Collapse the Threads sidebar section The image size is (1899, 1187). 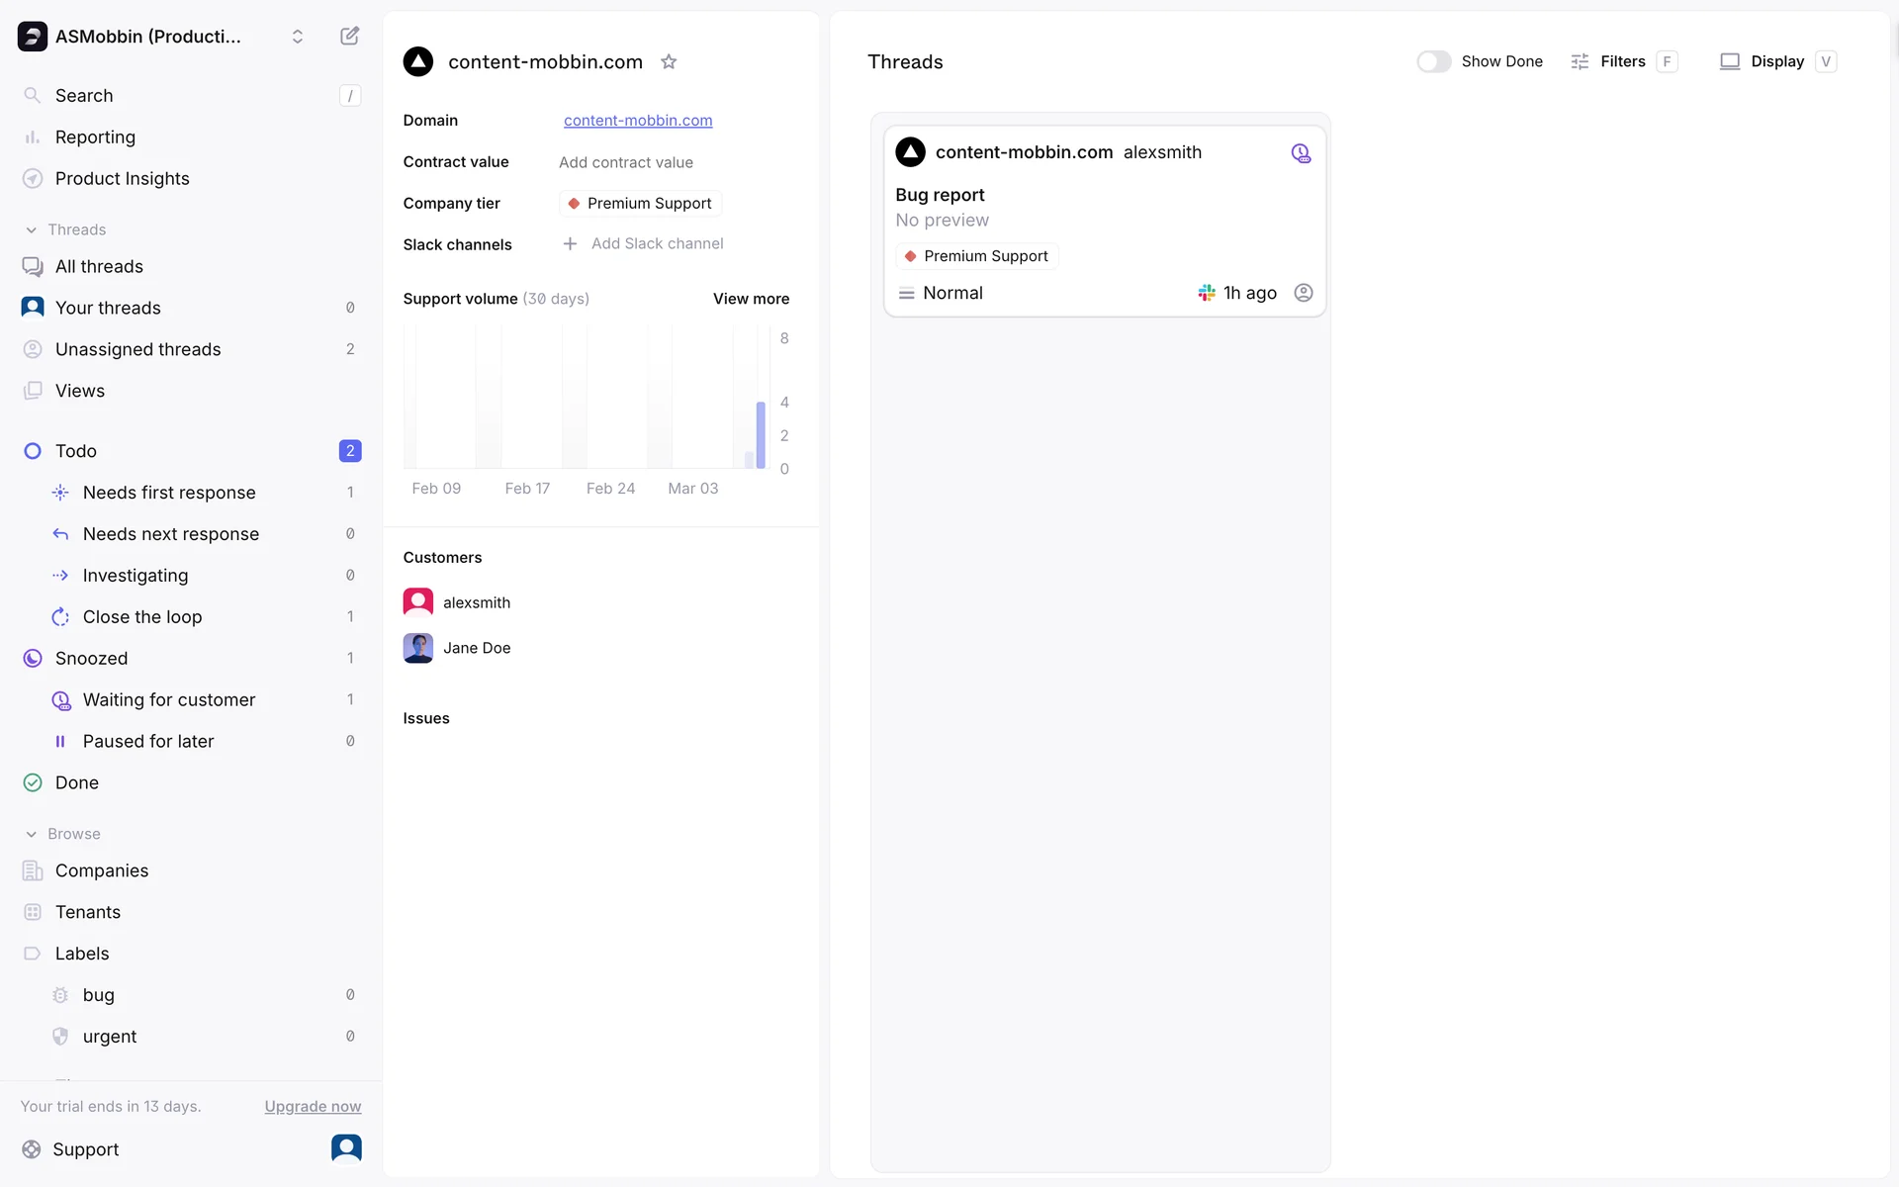[32, 229]
